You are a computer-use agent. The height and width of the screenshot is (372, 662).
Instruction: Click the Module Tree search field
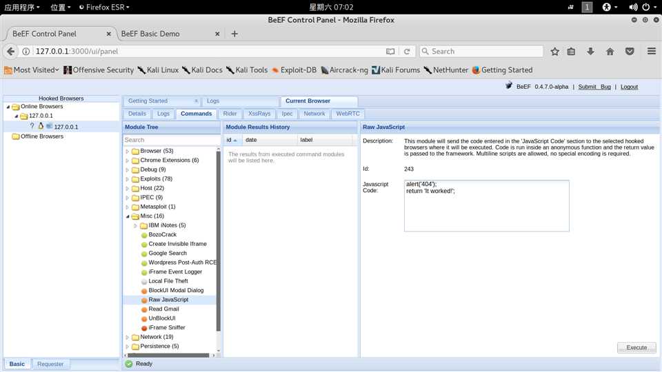(170, 140)
